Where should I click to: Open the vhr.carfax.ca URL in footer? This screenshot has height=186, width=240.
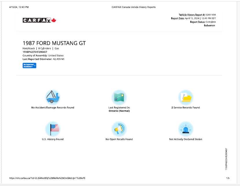pyautogui.click(x=47, y=178)
